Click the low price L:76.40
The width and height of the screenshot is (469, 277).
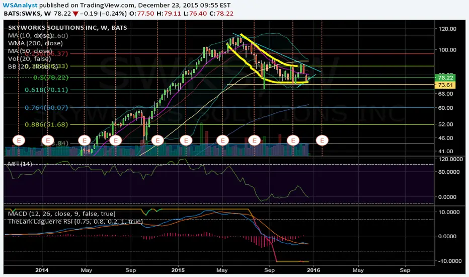(195, 14)
